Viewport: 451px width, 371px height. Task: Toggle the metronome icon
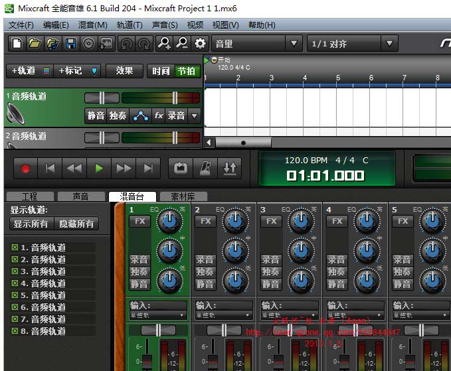[x=205, y=169]
